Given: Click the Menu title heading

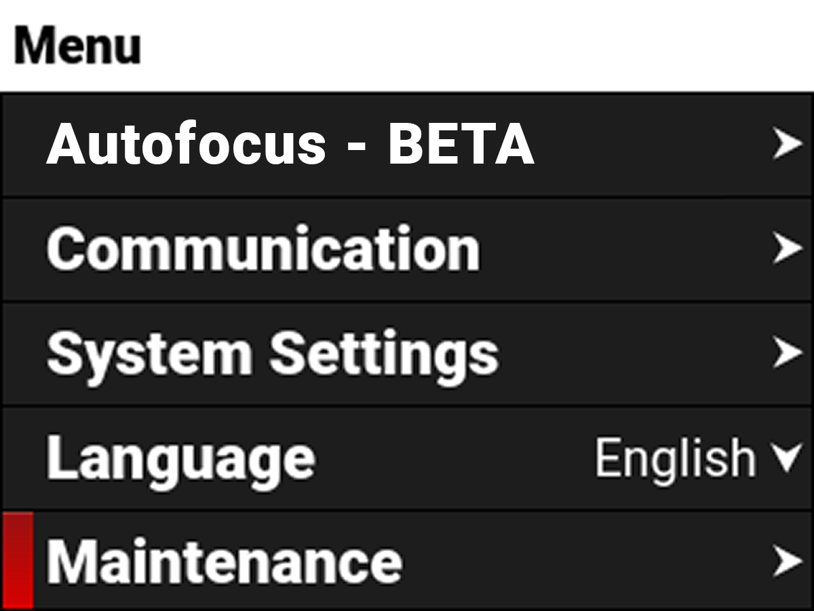Looking at the screenshot, I should click(x=77, y=44).
